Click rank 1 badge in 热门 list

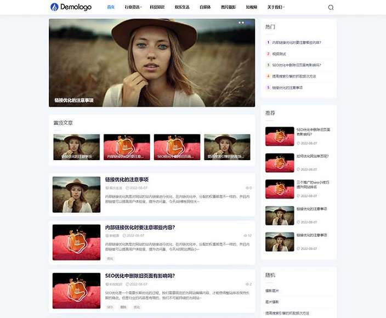(268, 42)
